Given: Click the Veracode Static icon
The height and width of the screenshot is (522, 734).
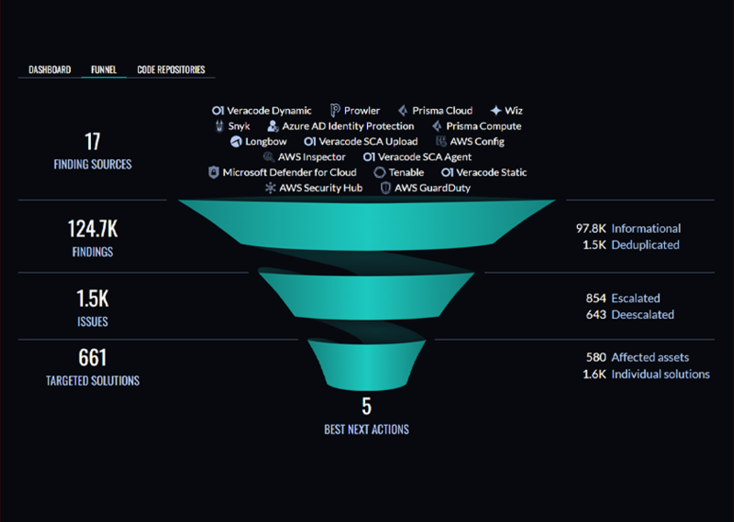Looking at the screenshot, I should point(447,172).
